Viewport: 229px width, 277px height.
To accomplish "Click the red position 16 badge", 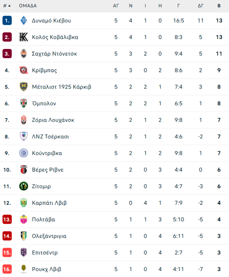I will click(x=7, y=269).
